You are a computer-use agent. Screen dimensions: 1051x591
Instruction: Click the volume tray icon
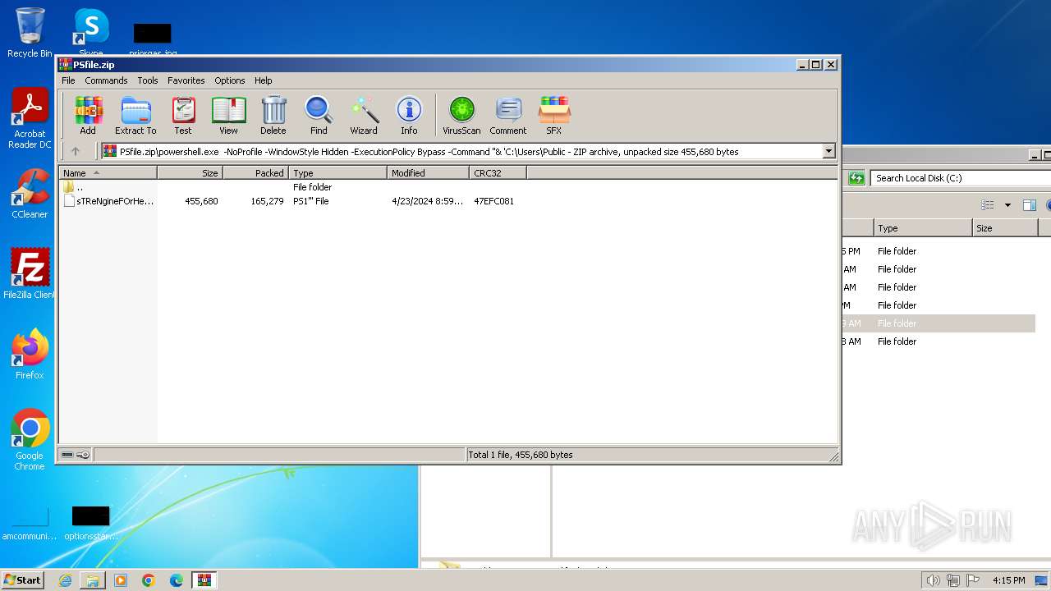click(x=933, y=580)
